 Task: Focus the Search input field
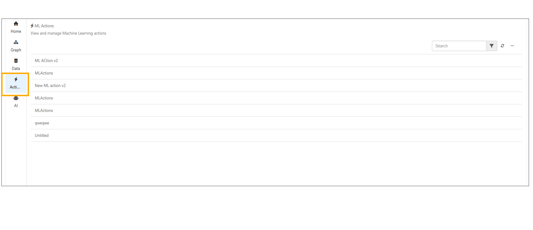[459, 46]
